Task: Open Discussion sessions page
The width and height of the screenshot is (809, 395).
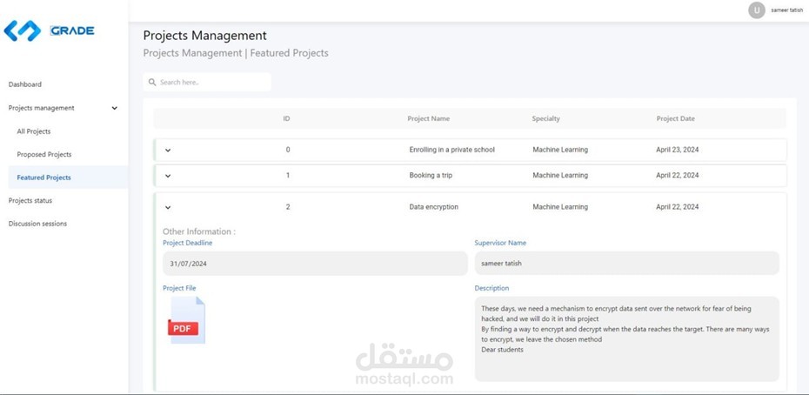Action: click(37, 224)
